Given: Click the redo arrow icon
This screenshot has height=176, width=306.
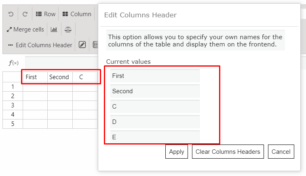Looking at the screenshot, I should pos(25,14).
